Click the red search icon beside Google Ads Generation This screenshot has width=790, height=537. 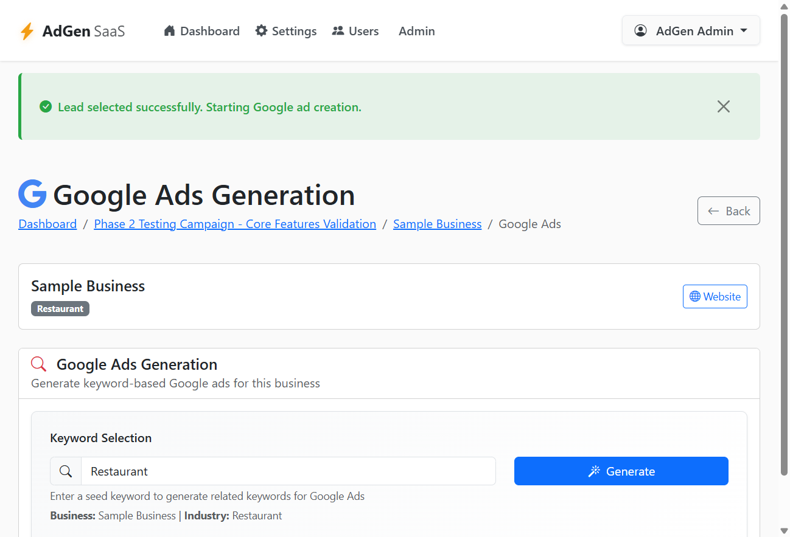[39, 364]
